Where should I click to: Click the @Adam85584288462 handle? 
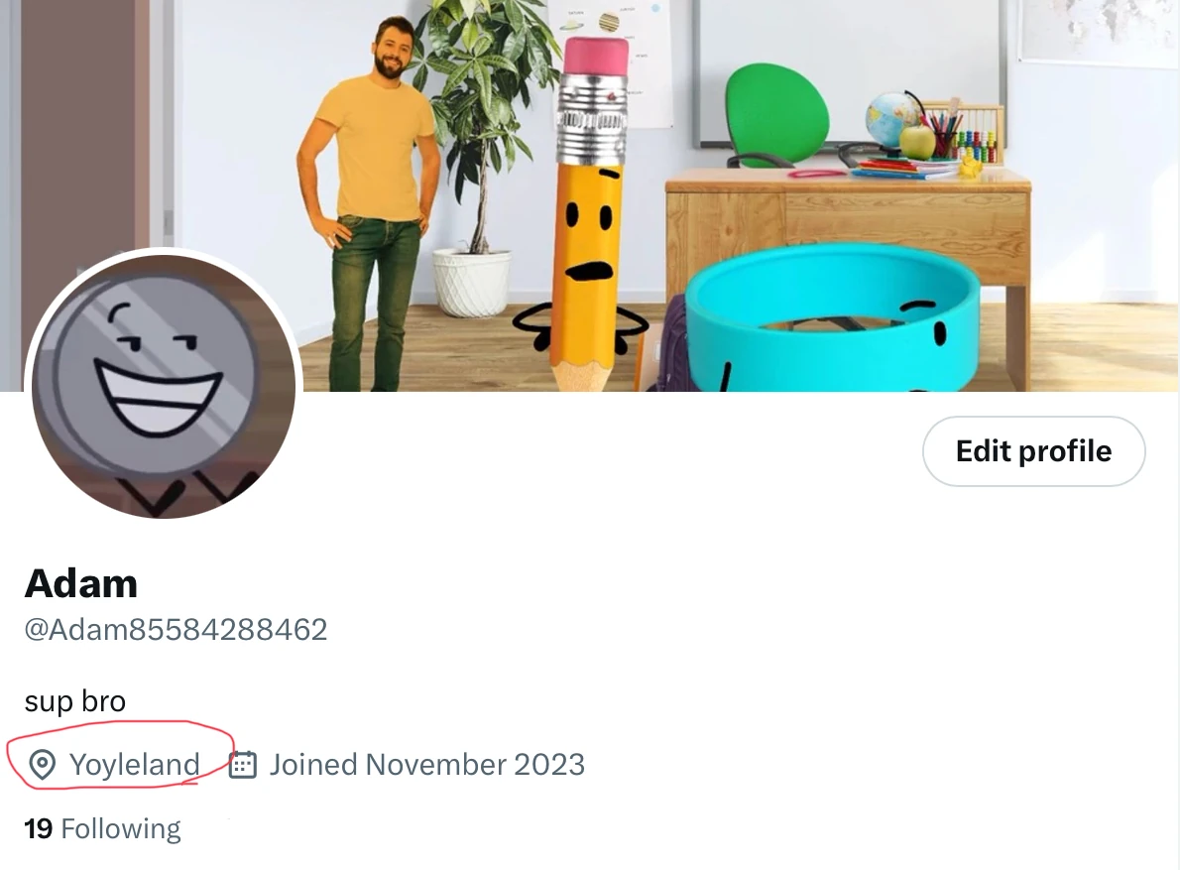click(x=177, y=630)
